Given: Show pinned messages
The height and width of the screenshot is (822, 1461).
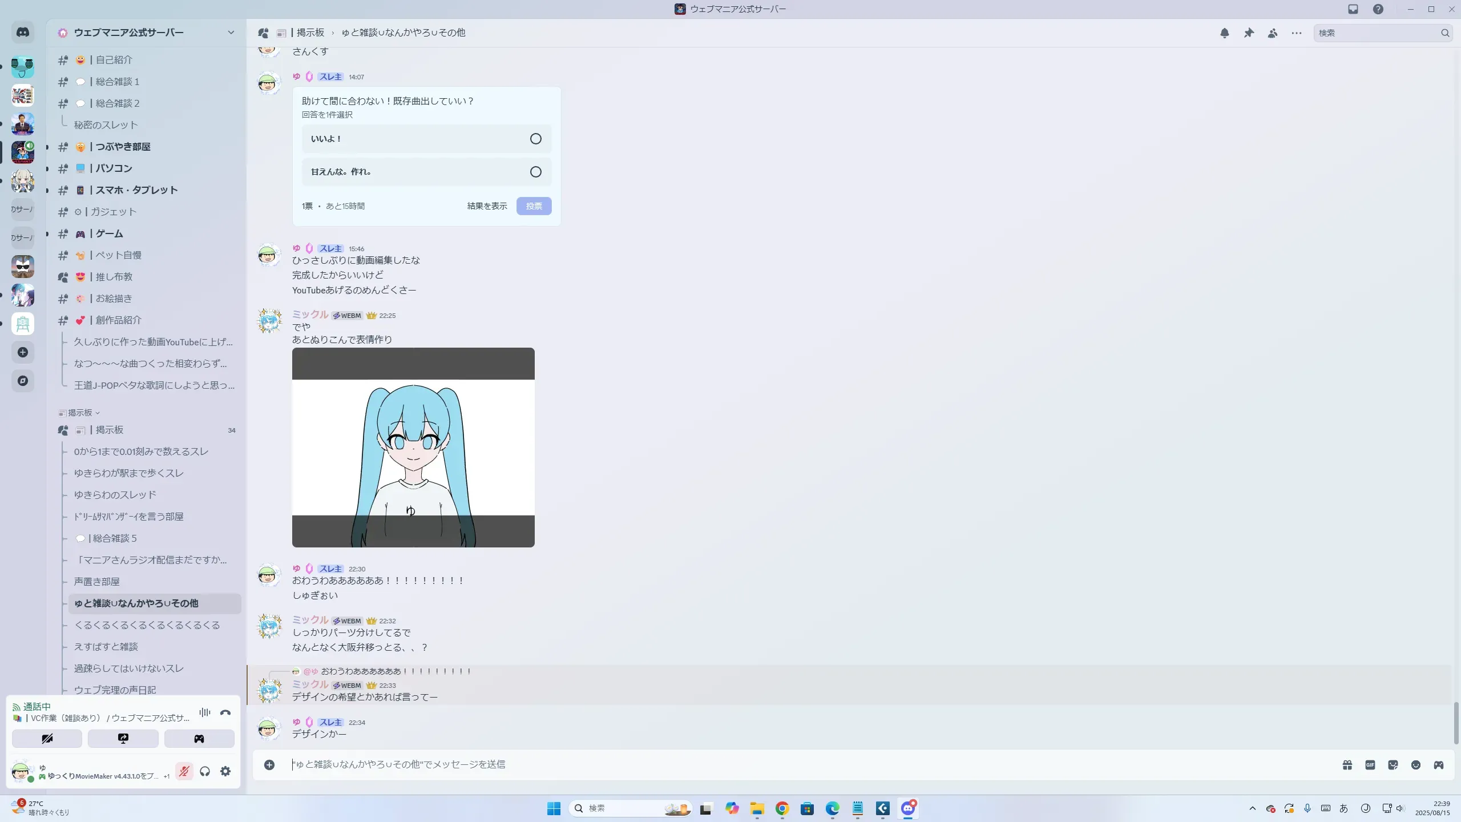Looking at the screenshot, I should pos(1249,33).
